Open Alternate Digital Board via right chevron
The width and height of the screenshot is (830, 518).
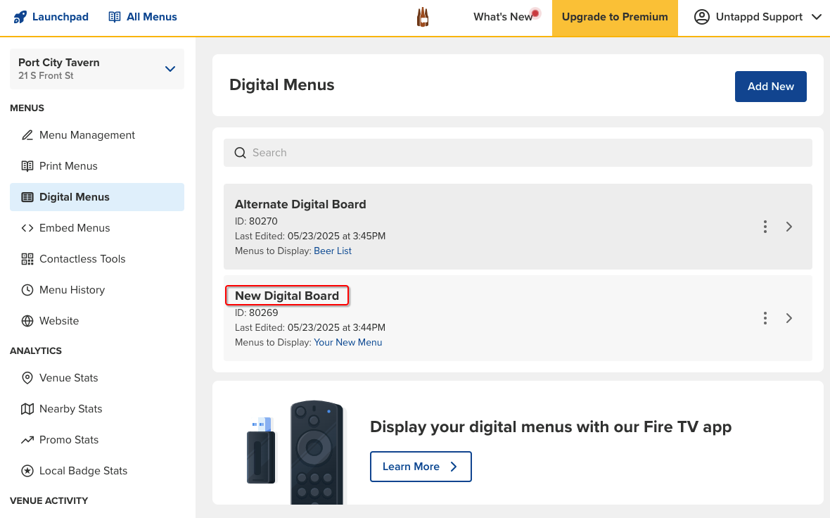point(788,227)
